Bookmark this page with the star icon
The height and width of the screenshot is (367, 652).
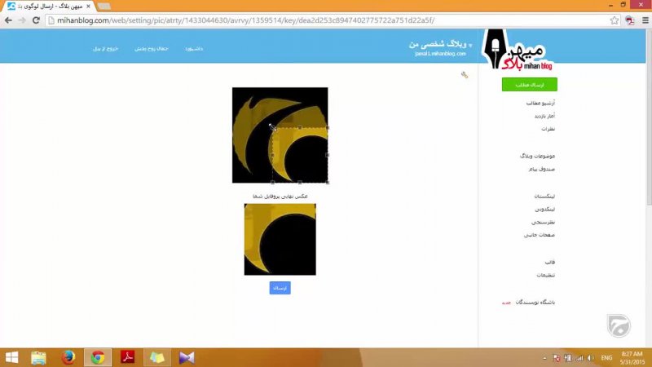[x=615, y=20]
